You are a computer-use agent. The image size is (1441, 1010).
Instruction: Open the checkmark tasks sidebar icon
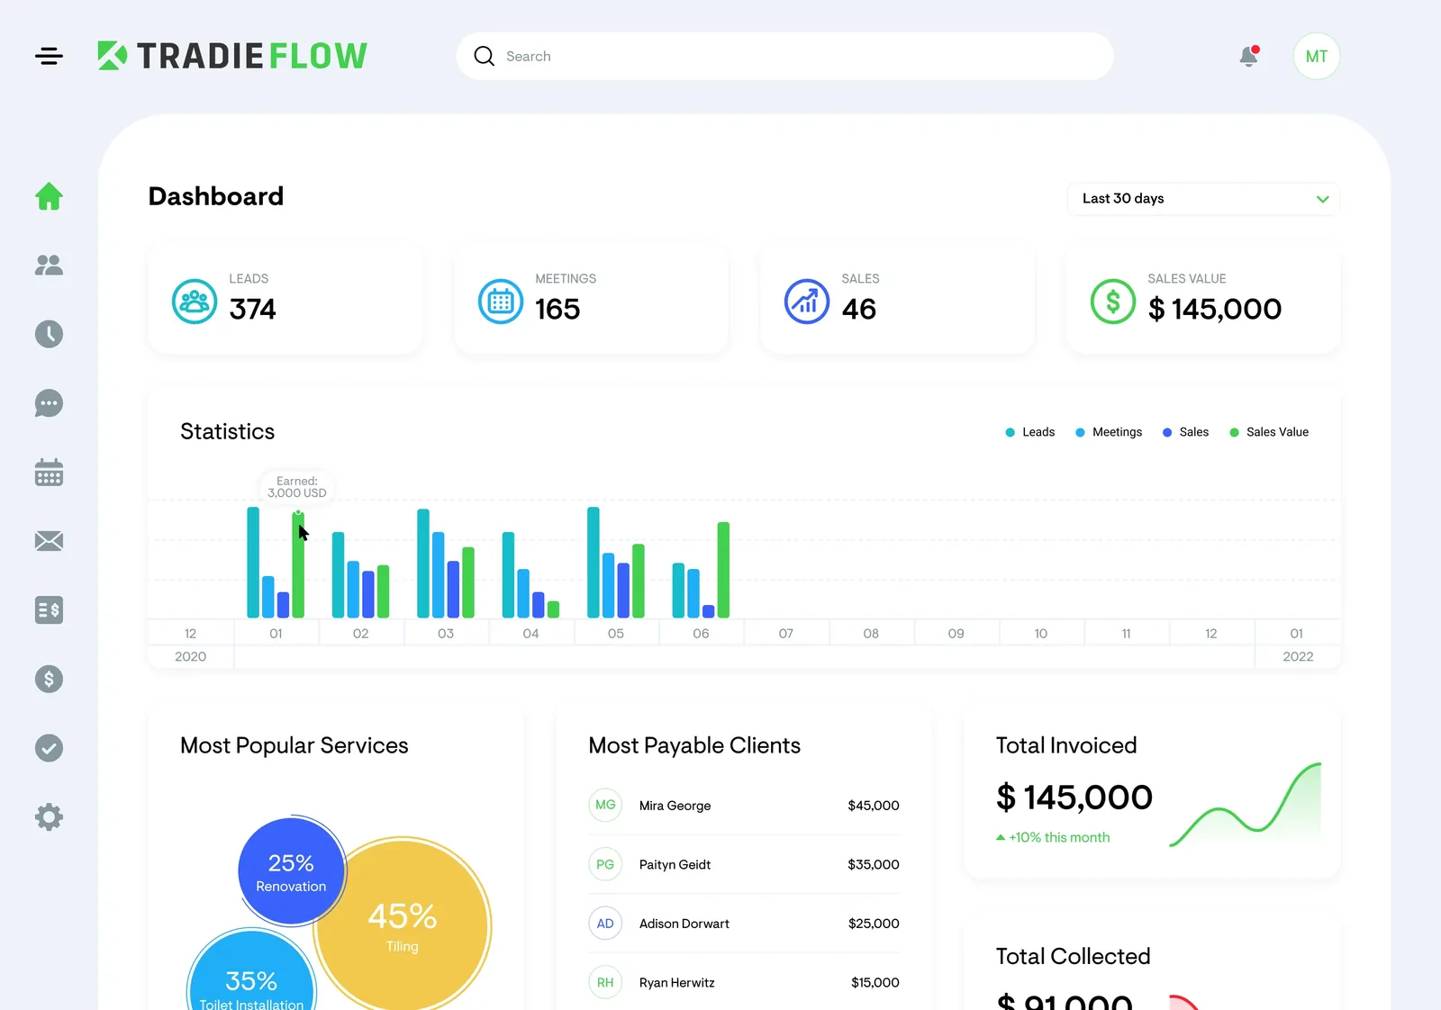tap(49, 748)
